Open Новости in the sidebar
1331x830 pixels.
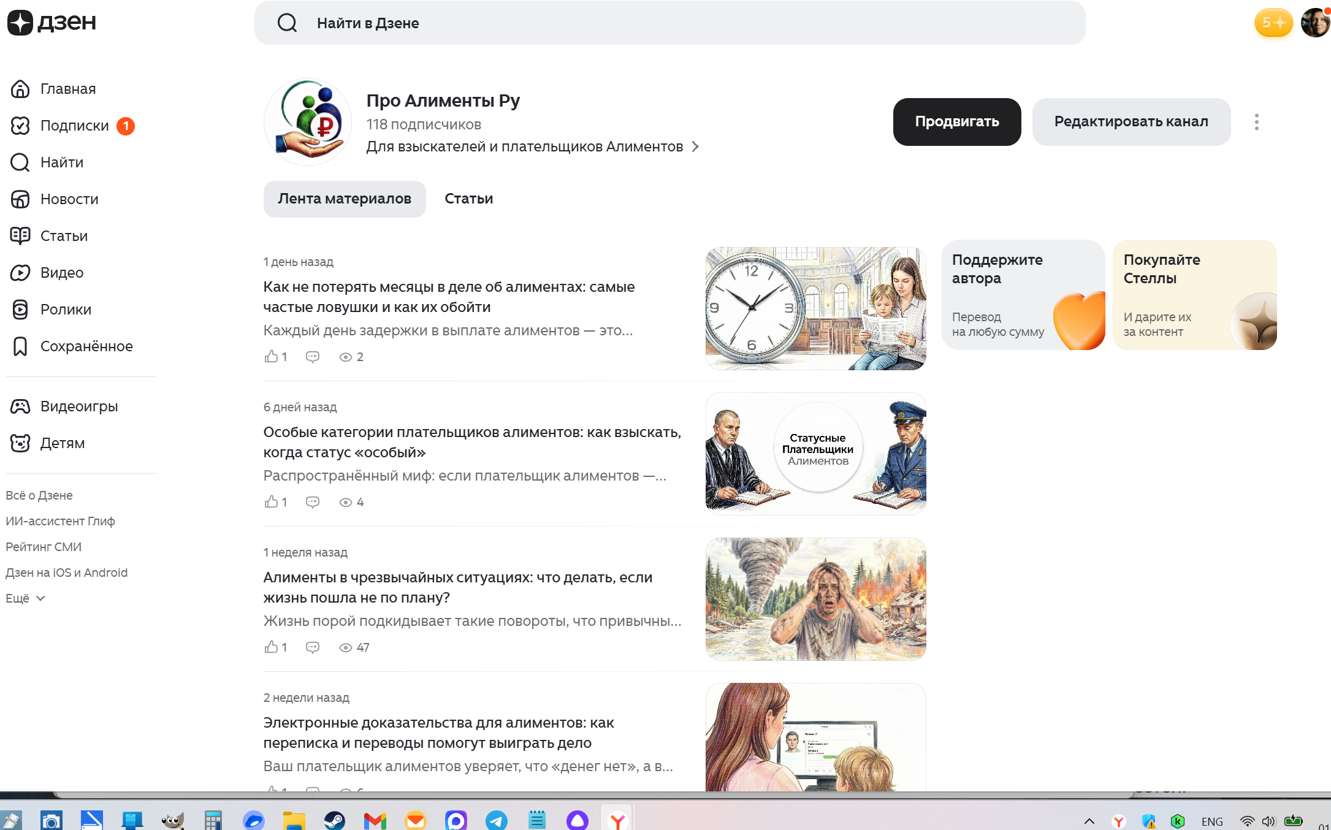55,199
